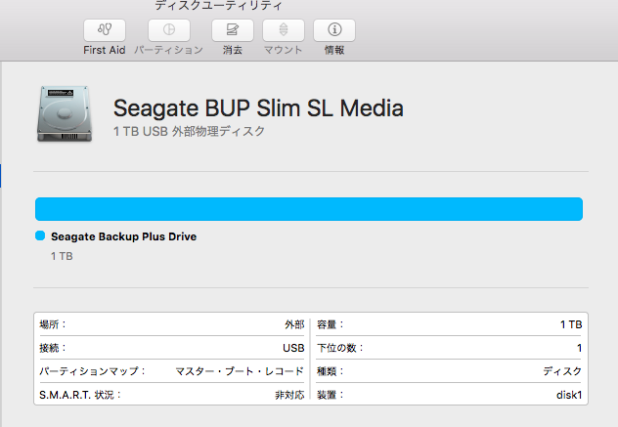Click the 1 TB size under the partition name
Viewport: 618px width, 427px height.
point(62,256)
